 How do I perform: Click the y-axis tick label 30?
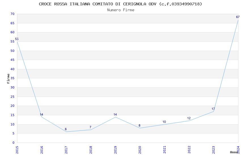click(12, 87)
